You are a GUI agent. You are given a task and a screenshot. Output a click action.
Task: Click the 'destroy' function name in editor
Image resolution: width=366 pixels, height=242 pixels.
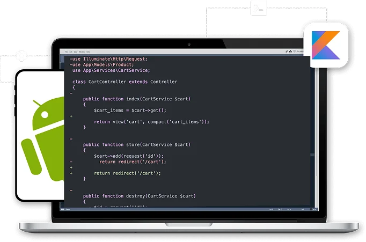[x=133, y=196]
